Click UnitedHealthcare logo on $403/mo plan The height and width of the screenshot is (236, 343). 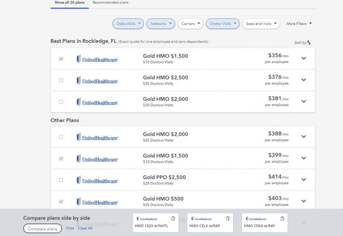pyautogui.click(x=97, y=202)
